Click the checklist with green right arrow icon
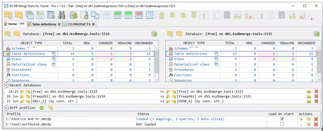The width and height of the screenshot is (323, 131). click(x=238, y=15)
